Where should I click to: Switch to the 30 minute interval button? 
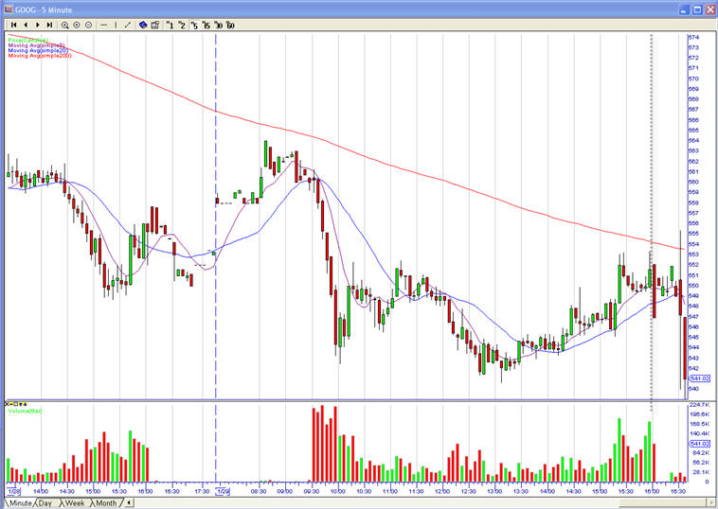tap(218, 25)
